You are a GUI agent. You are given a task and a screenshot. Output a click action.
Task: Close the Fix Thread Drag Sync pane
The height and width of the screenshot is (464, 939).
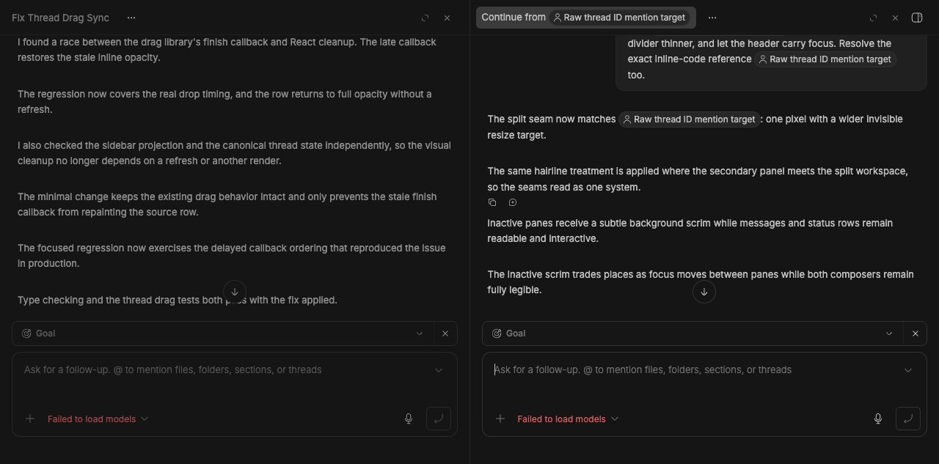447,18
